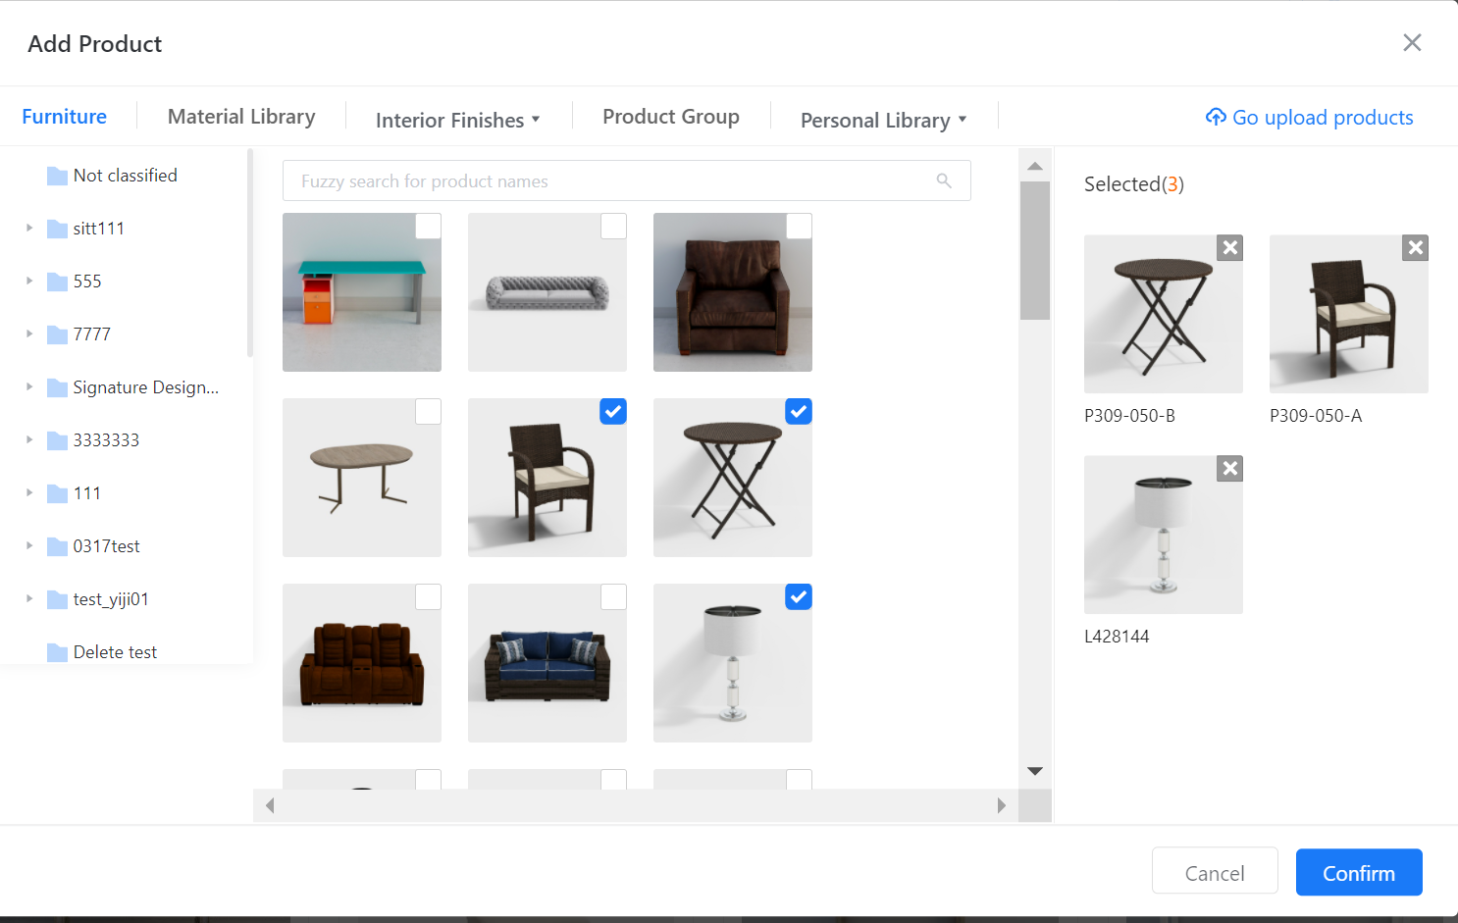The height and width of the screenshot is (923, 1458).
Task: Click the search magnifier icon
Action: point(944,180)
